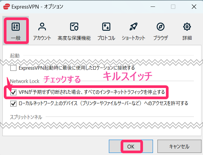Switch to the アカウント tab
The image size is (203, 155).
(x=42, y=31)
